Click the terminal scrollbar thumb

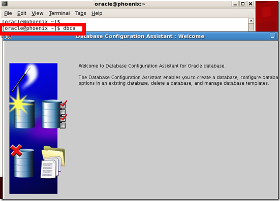coord(251,27)
